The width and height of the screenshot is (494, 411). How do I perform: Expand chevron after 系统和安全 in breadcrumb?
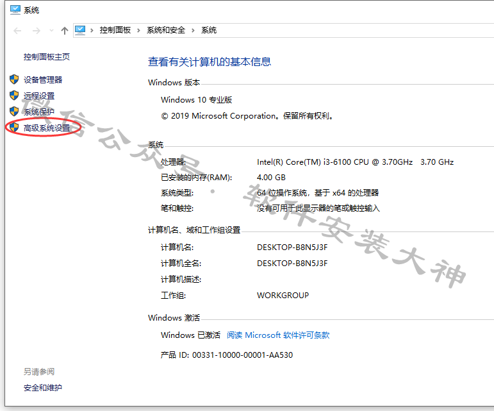pos(193,30)
